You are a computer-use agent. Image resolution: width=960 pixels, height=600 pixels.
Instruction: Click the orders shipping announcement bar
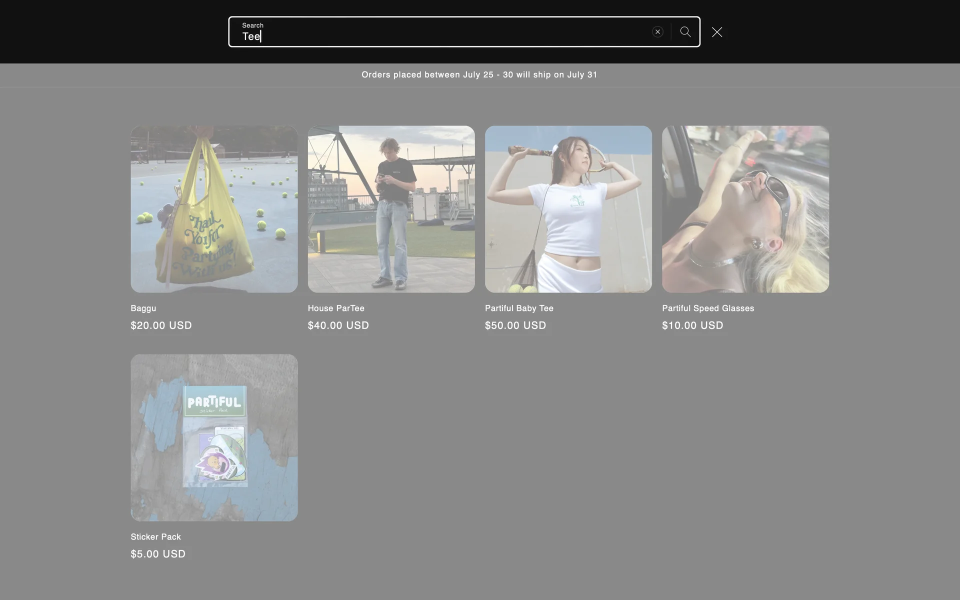tap(479, 75)
